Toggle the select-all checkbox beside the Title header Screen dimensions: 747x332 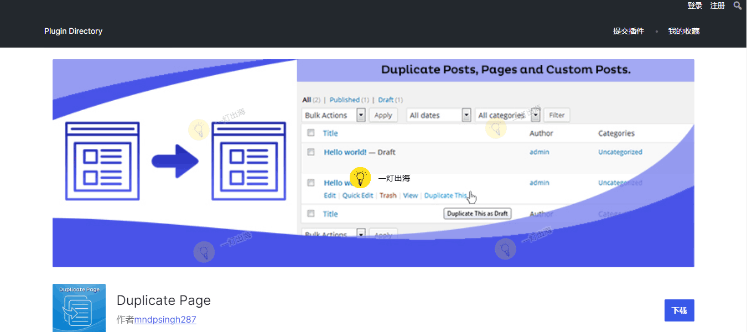(310, 133)
